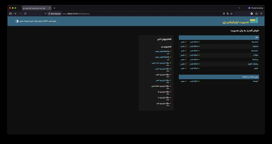Viewport: 272px width, 144px height.
Task: Open the پیشرفت کاربران model list
Action: (x=253, y=64)
